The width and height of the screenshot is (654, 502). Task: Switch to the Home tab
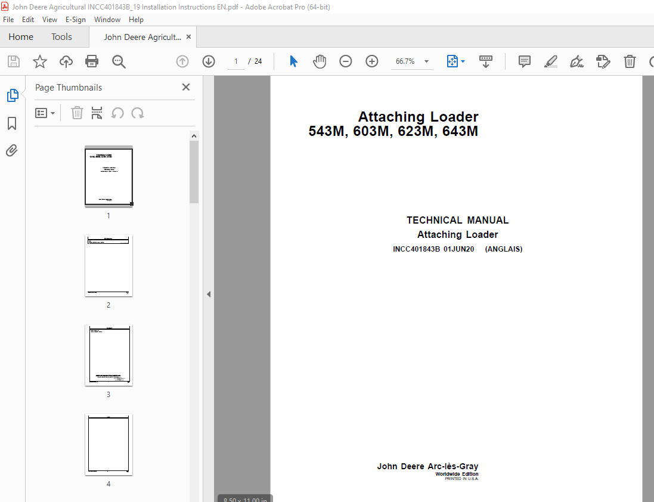(21, 37)
